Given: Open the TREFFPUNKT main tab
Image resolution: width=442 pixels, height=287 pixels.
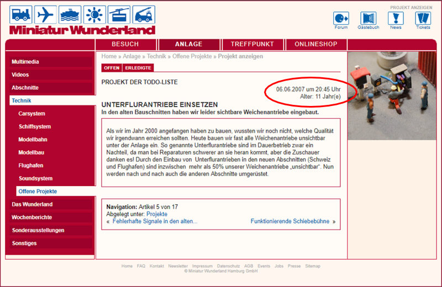Looking at the screenshot, I should point(252,44).
